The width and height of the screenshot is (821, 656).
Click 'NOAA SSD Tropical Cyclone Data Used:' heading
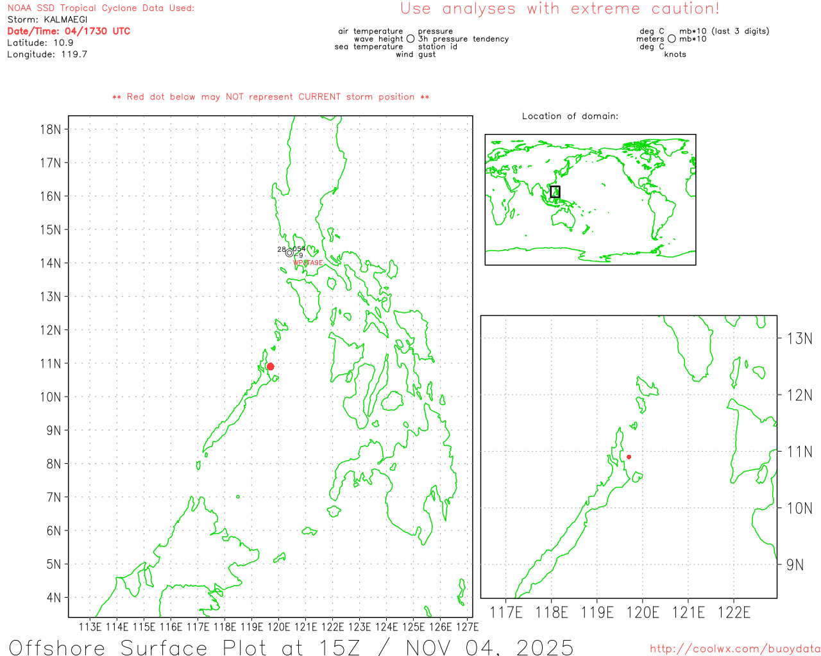point(101,8)
